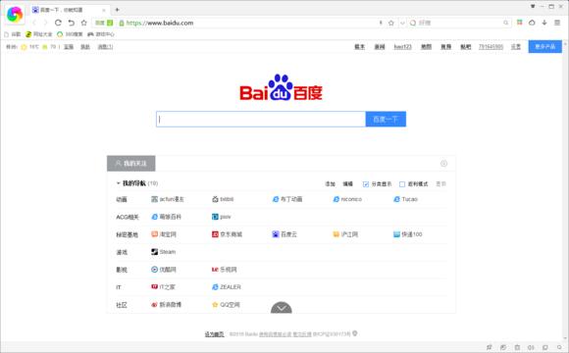Click the blue Baidu search button
Viewport: 569px width, 353px height.
point(386,119)
